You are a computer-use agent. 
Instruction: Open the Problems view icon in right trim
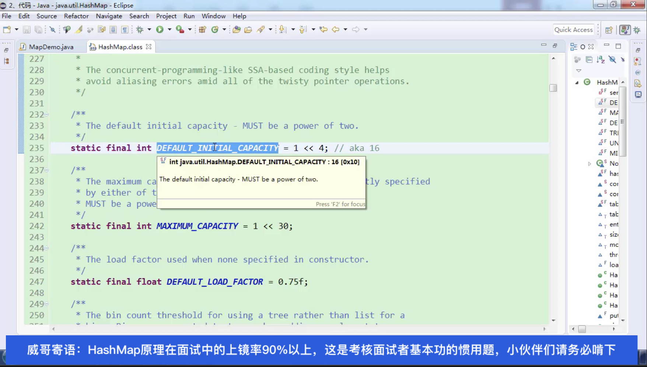pos(638,61)
